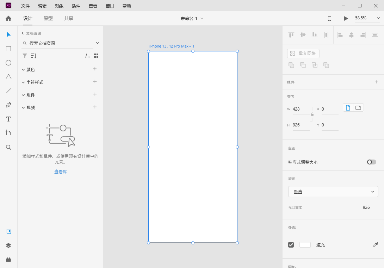Make component plus in right panel

tap(376, 82)
